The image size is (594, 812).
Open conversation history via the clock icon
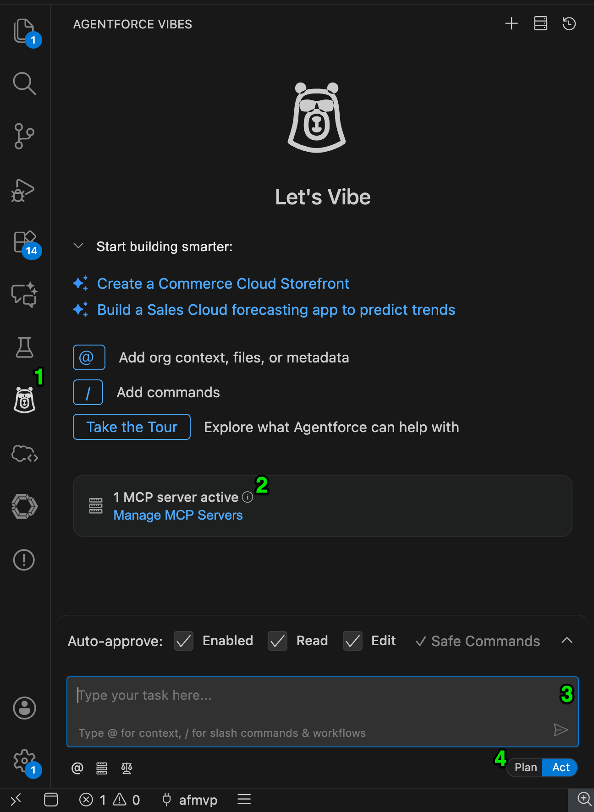[569, 24]
